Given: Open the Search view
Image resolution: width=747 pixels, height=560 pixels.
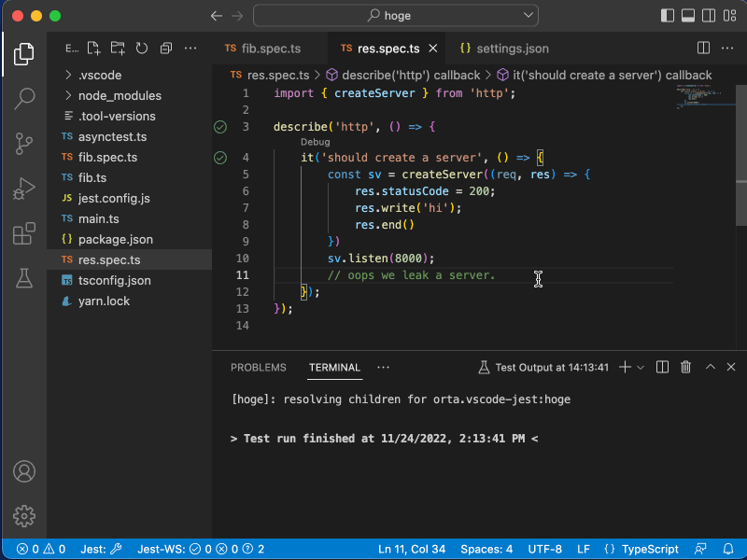Looking at the screenshot, I should pos(23,98).
